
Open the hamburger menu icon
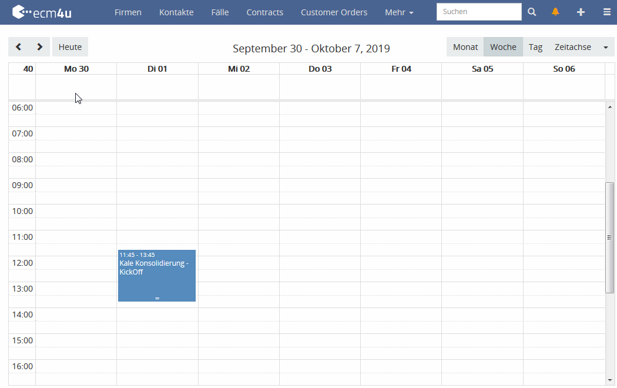click(606, 12)
